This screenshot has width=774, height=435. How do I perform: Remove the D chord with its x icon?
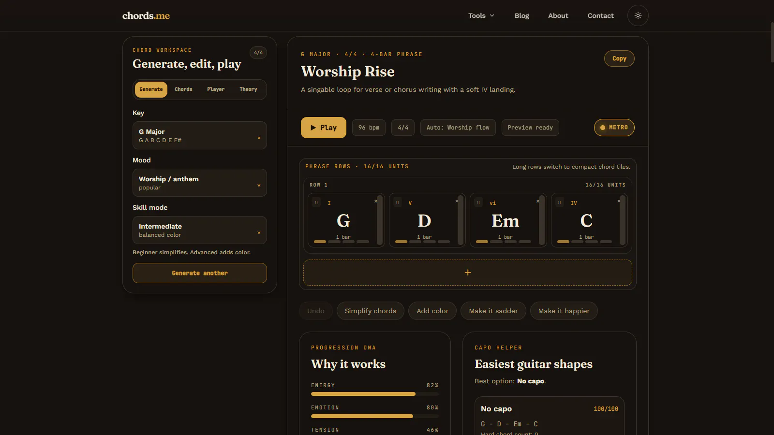pos(457,201)
